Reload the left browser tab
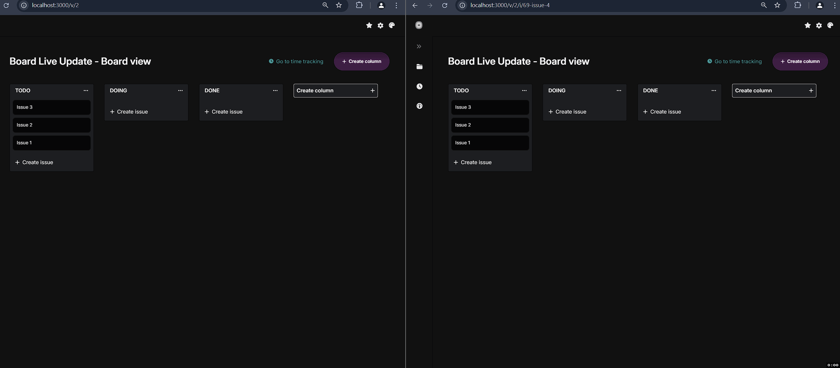840x368 pixels. [6, 5]
